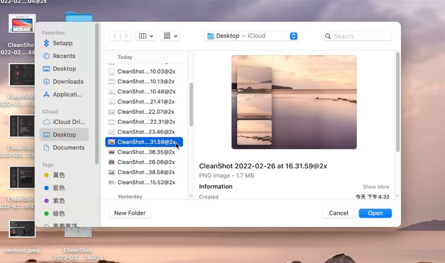This screenshot has height=263, width=445.
Task: Click the file list scrollbar
Action: [191, 104]
